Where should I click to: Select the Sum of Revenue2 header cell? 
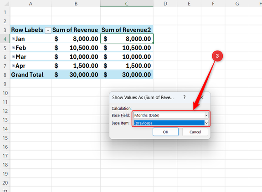tap(127, 30)
